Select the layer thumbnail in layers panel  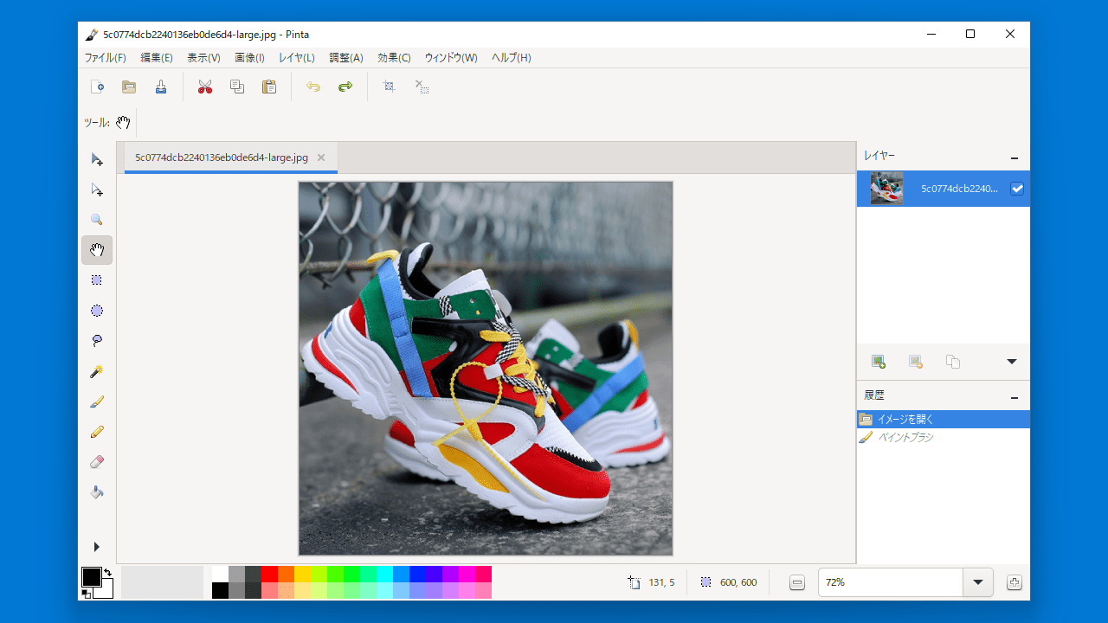click(x=887, y=189)
